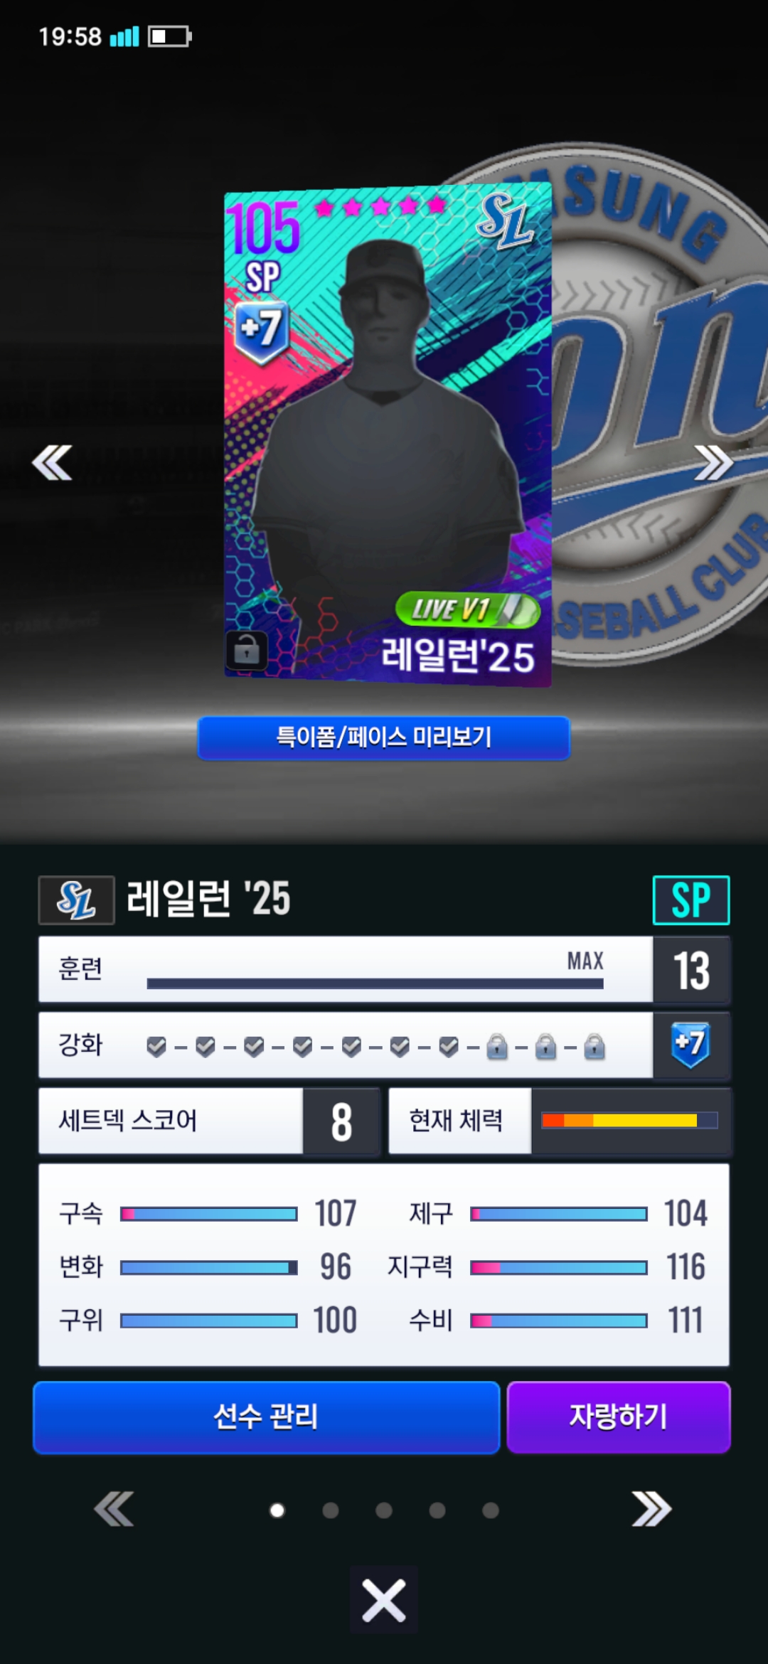
Task: Select the fifth page indicator dot
Action: [491, 1510]
